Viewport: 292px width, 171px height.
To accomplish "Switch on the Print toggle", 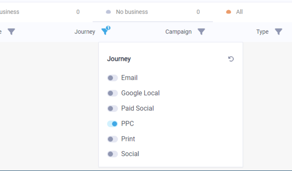I will point(112,139).
